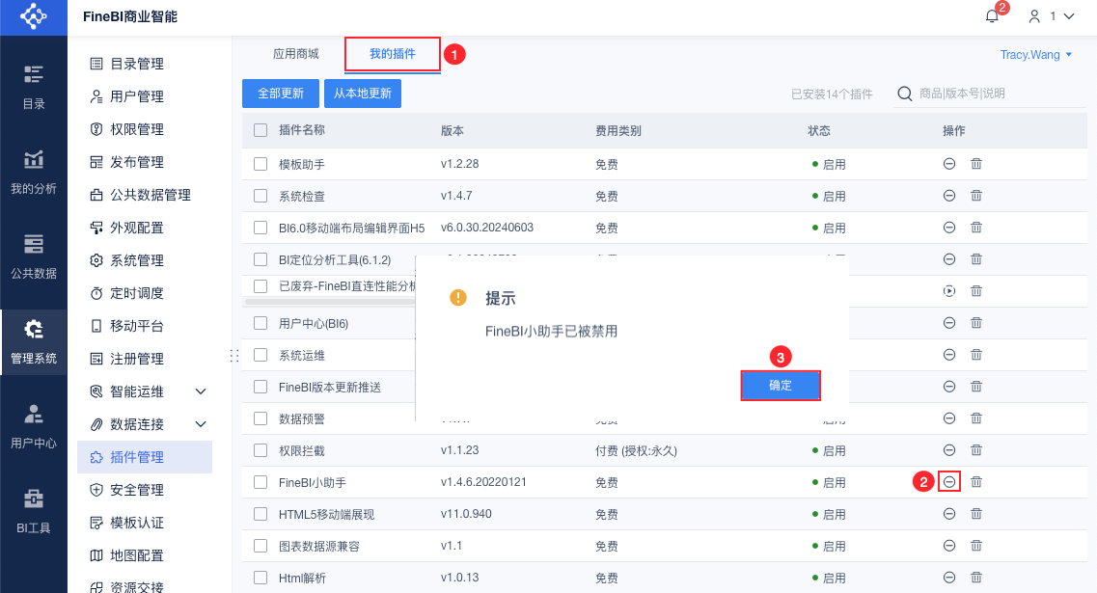Image resolution: width=1097 pixels, height=593 pixels.
Task: Delete the 模板助手 plugin
Action: click(x=976, y=164)
